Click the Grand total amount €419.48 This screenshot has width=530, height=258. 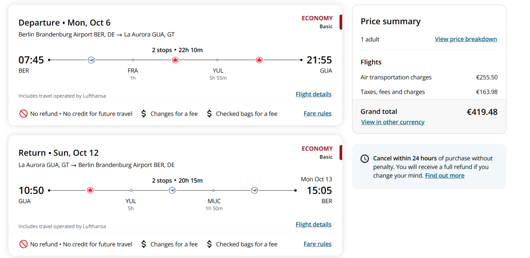[x=482, y=112]
